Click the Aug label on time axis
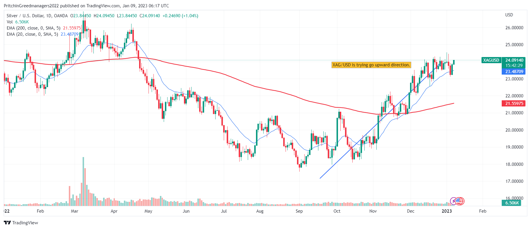Image resolution: width=531 pixels, height=229 pixels. pyautogui.click(x=260, y=211)
